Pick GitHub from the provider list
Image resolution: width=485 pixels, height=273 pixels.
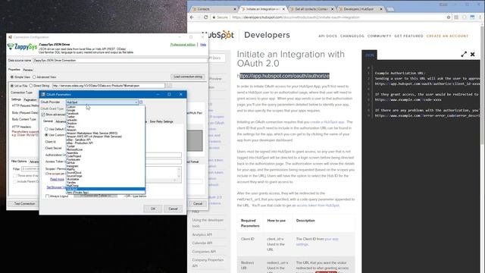[x=105, y=162]
